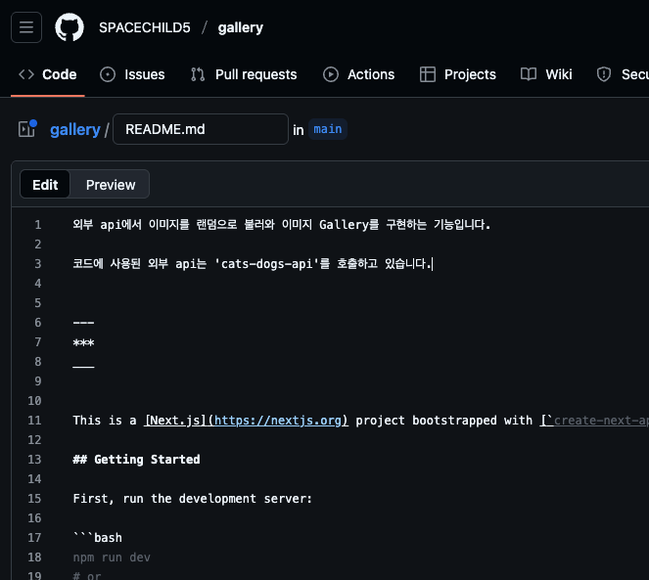Click the Actions play-circle icon
The height and width of the screenshot is (580, 649).
point(331,74)
